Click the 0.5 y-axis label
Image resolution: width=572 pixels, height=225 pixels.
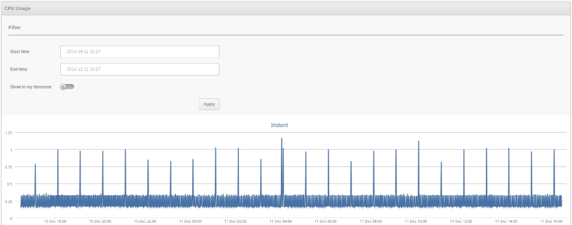point(9,184)
